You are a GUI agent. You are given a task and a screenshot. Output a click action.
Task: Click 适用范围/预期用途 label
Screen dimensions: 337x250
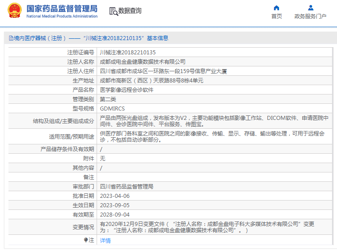(x=72, y=137)
